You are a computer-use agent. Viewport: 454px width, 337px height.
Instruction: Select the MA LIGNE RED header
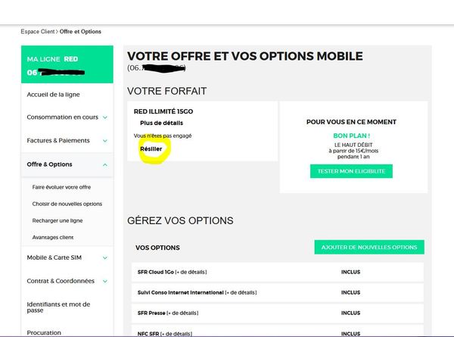pos(53,58)
